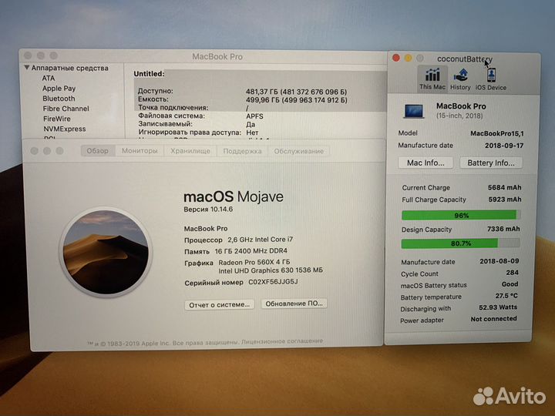Minimize the coconutBattery window
This screenshot has height=416, width=555.
[x=408, y=58]
